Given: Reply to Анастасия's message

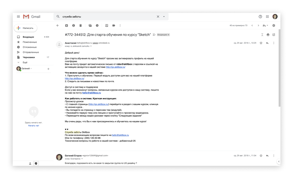Looking at the screenshot, I should [x=267, y=43].
